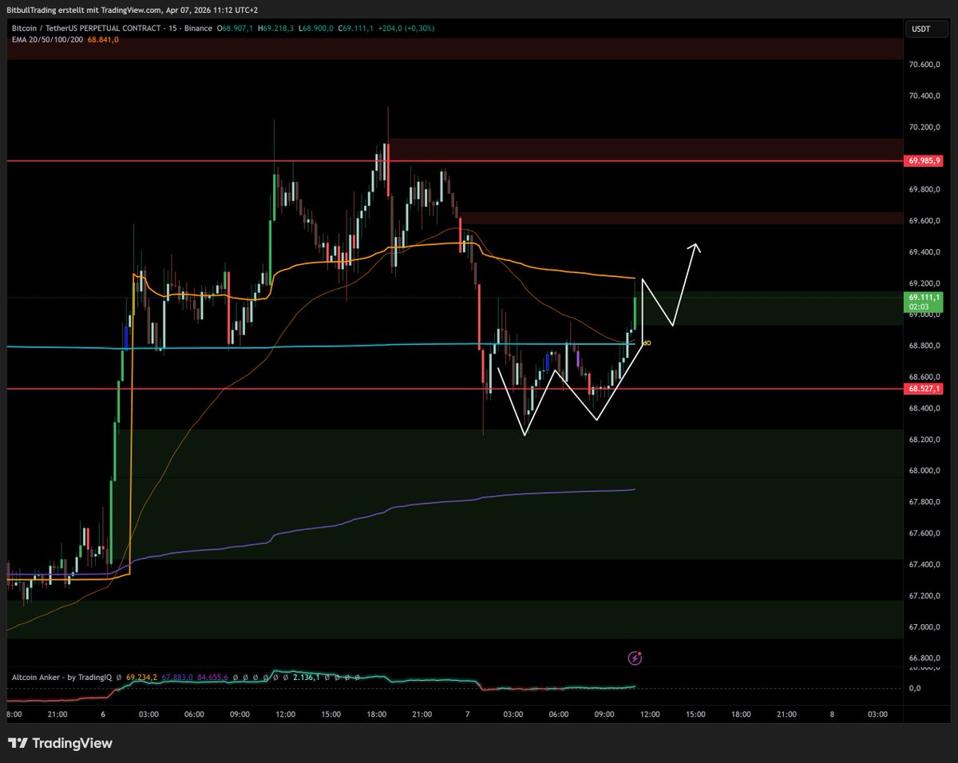Select the red price label 69.985,9 on the scale

coord(922,160)
